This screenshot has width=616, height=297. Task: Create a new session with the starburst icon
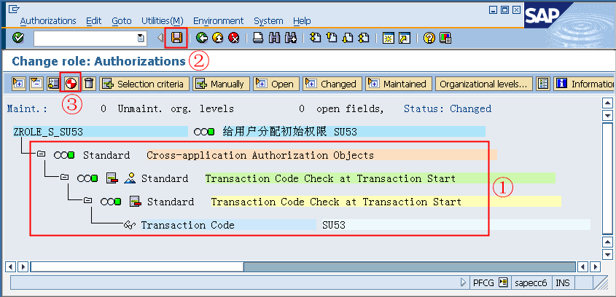point(388,38)
